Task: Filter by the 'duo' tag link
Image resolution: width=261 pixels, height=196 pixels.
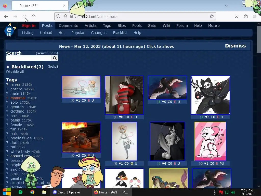Action: 14,143
